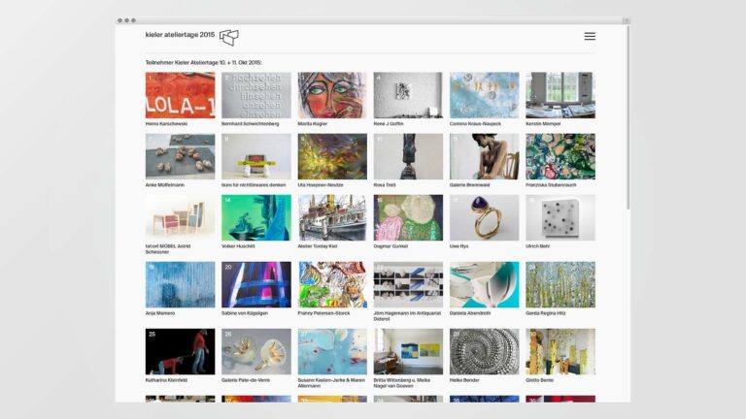The image size is (746, 419).
Task: Open Giotto Bente's yellow sculptures thumbnail
Action: point(560,351)
